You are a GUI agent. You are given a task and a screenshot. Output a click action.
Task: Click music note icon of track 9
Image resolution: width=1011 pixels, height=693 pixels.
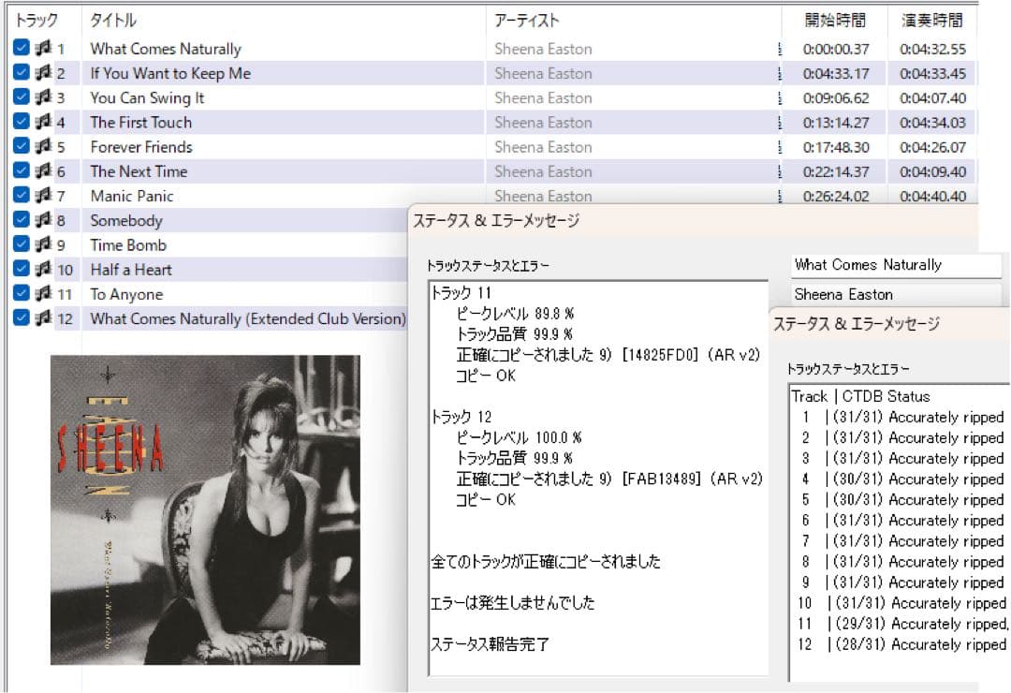pos(43,243)
